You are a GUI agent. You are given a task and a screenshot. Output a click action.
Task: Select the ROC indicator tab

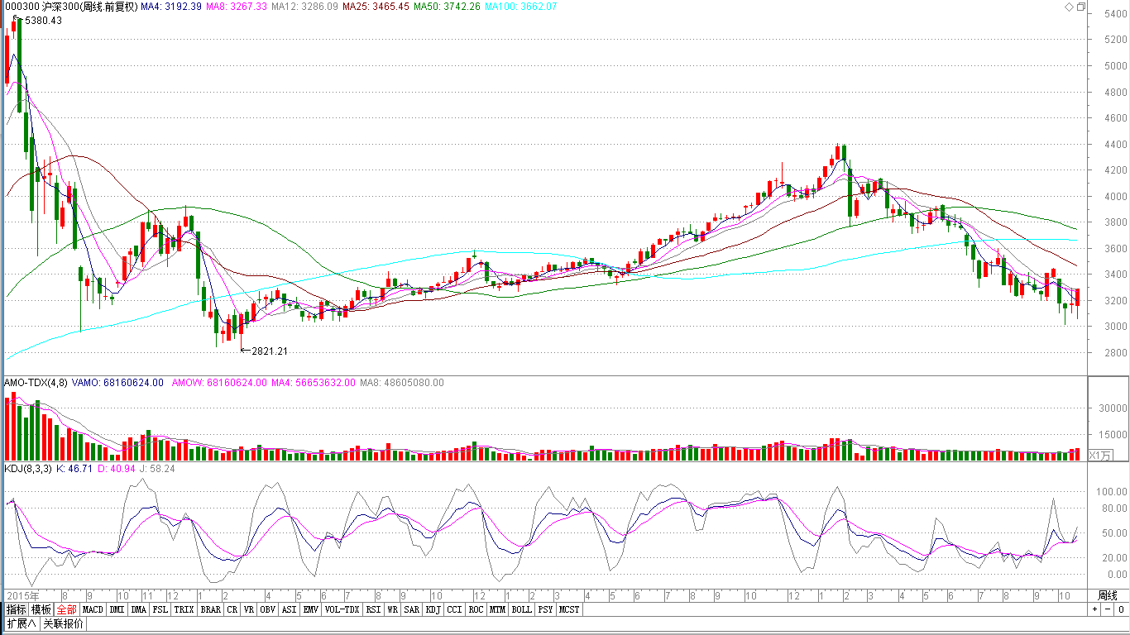pyautogui.click(x=476, y=609)
